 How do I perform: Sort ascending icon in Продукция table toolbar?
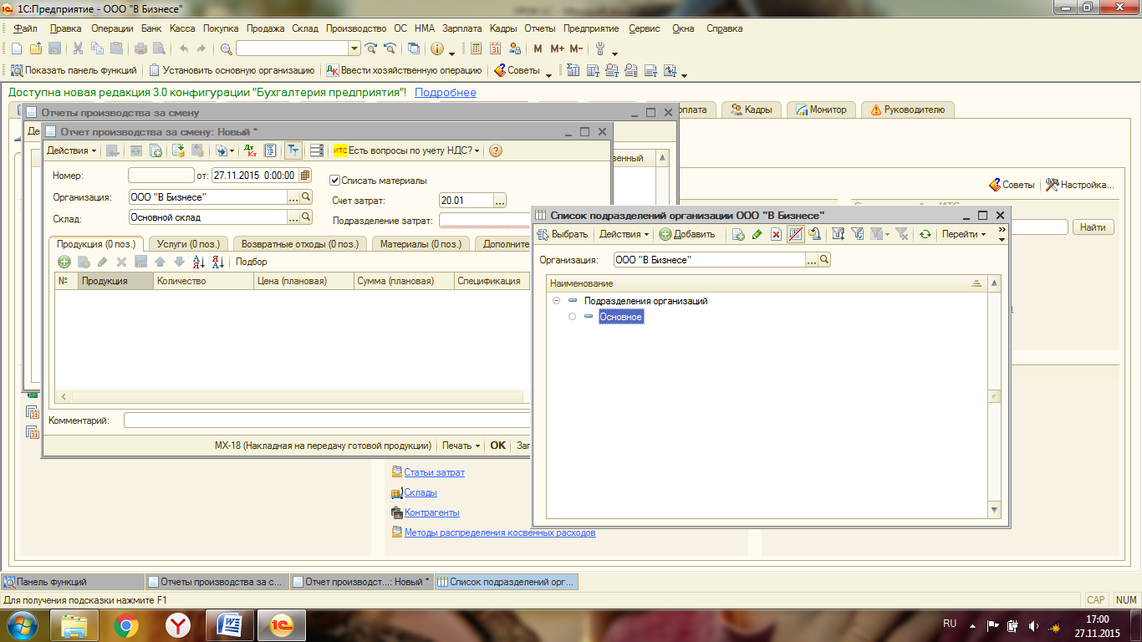(x=198, y=262)
